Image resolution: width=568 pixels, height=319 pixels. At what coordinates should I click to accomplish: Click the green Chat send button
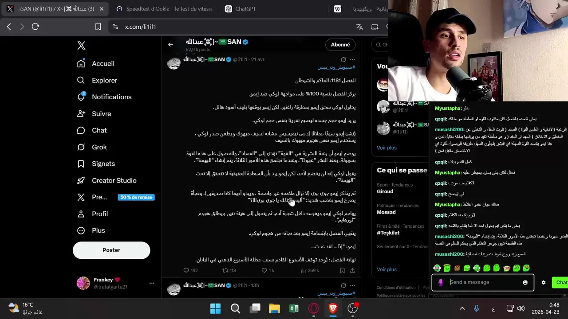tap(560, 282)
